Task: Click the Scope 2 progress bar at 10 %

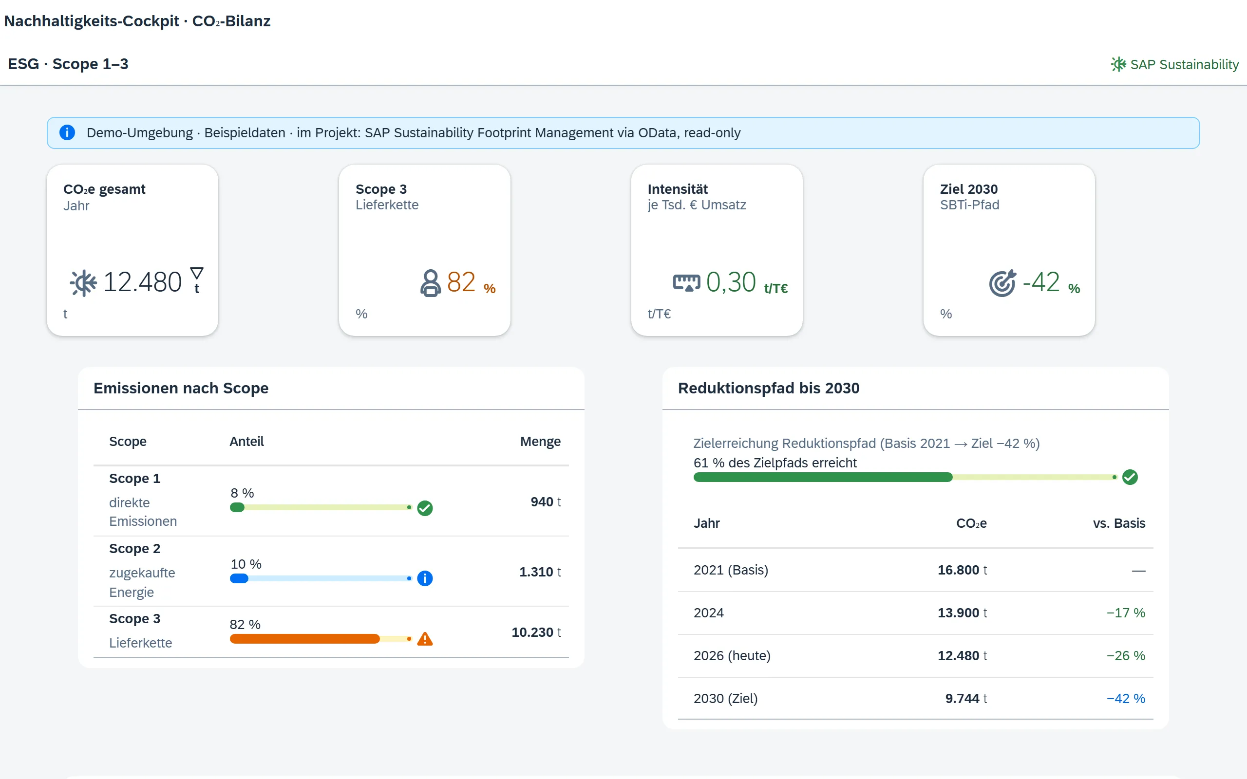Action: [x=321, y=578]
